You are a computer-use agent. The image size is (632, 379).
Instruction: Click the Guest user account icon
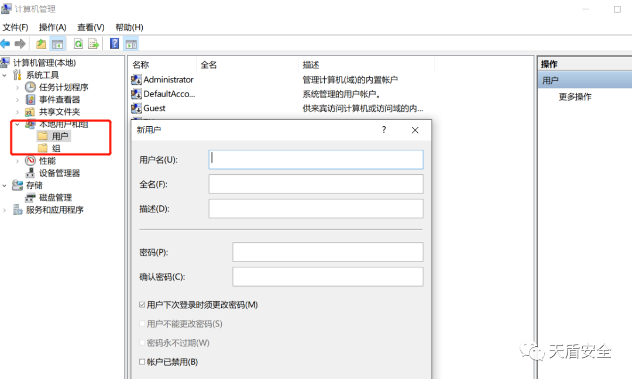coord(136,108)
